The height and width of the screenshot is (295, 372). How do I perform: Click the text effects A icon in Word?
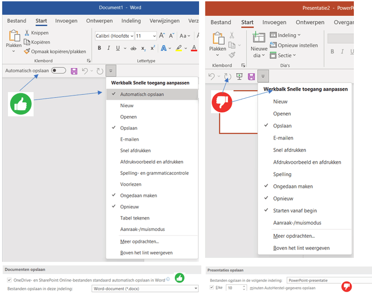[x=164, y=48]
